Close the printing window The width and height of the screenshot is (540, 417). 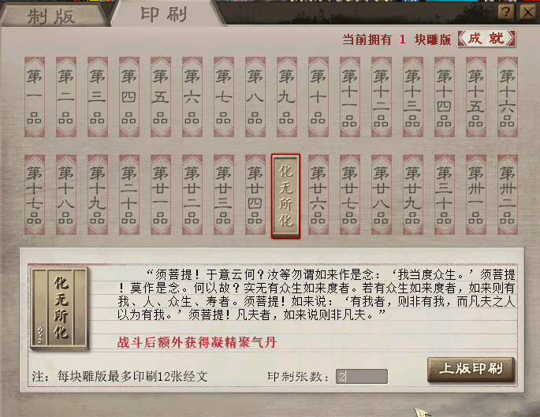coord(527,13)
